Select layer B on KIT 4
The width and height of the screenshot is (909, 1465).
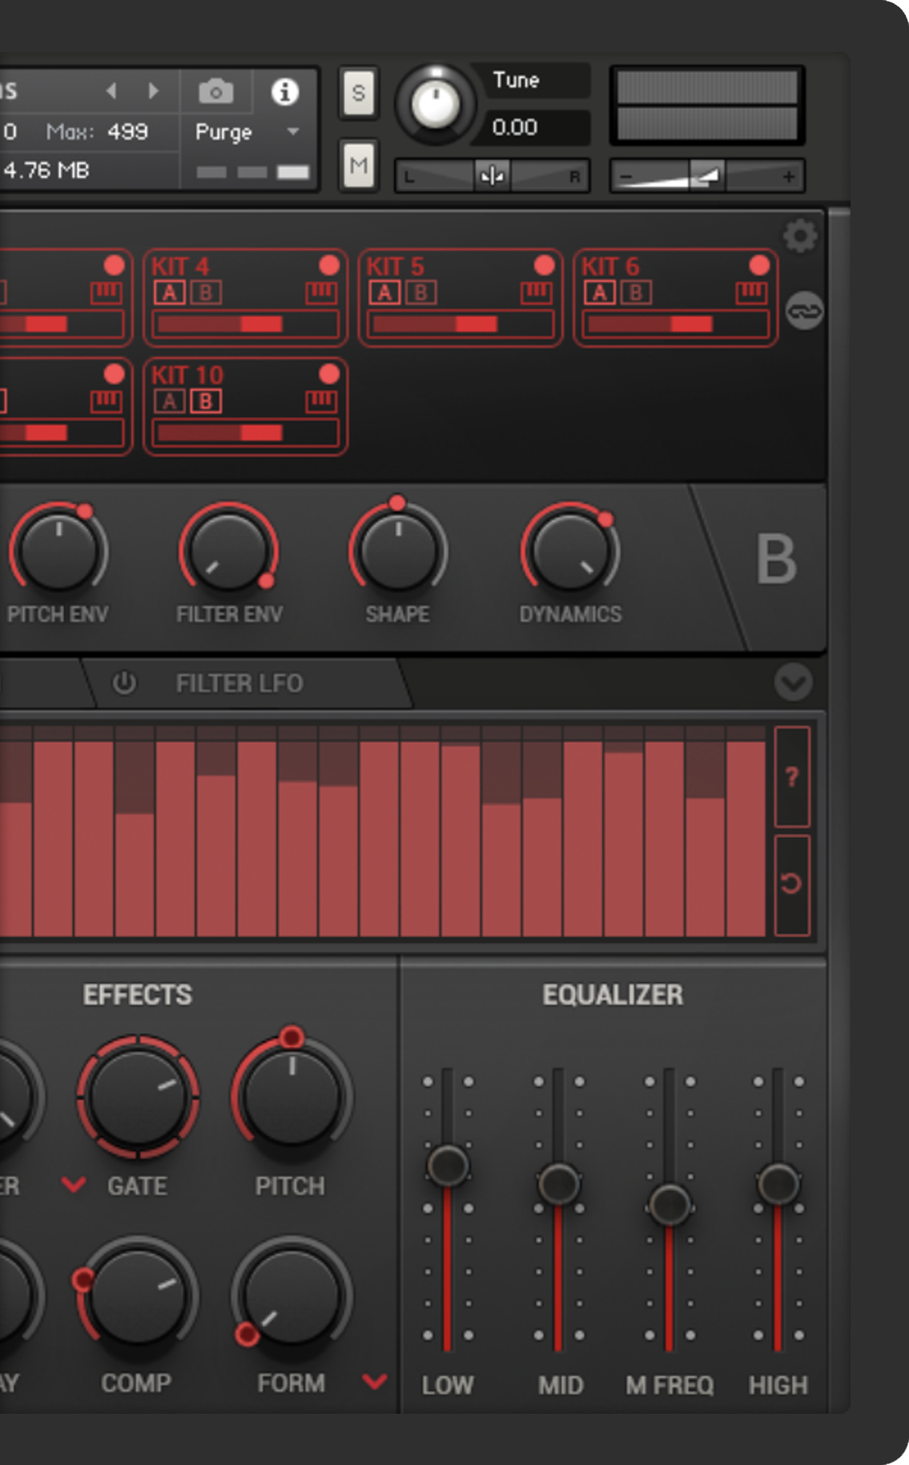coord(205,293)
